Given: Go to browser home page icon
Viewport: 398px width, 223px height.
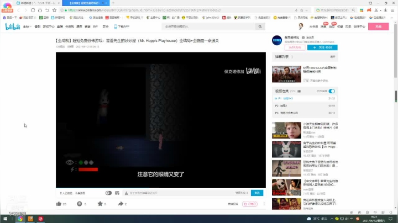Looking at the screenshot, I should pos(40,10).
